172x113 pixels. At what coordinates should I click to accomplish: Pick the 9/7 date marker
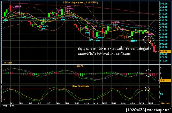pyautogui.click(x=49, y=103)
